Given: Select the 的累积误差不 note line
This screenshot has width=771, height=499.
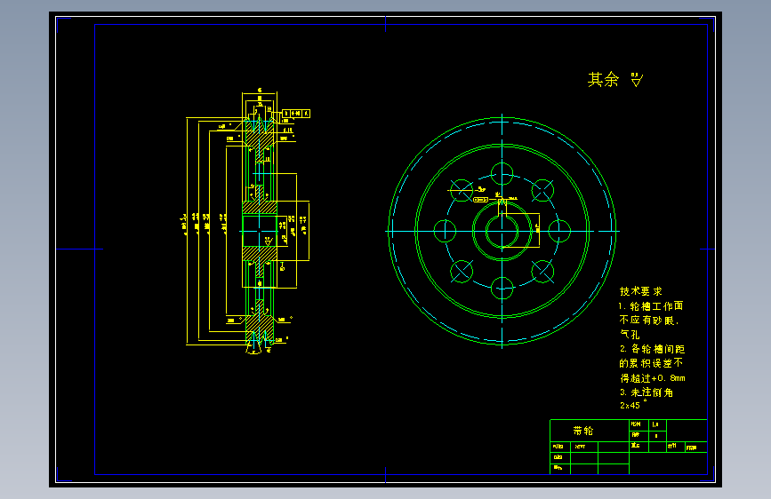Looking at the screenshot, I should click(x=651, y=363).
